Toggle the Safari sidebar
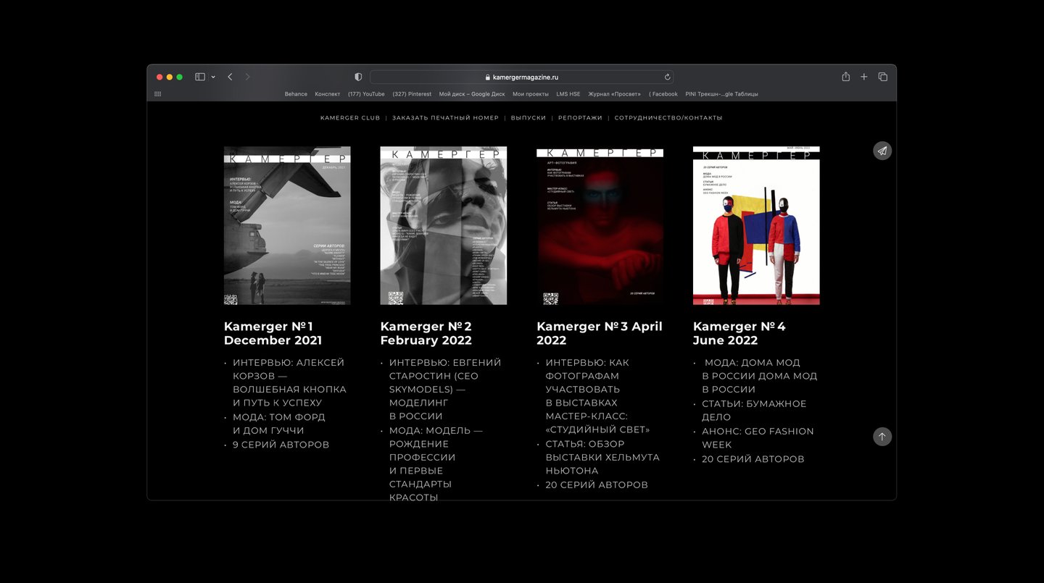The width and height of the screenshot is (1044, 583). [x=200, y=77]
